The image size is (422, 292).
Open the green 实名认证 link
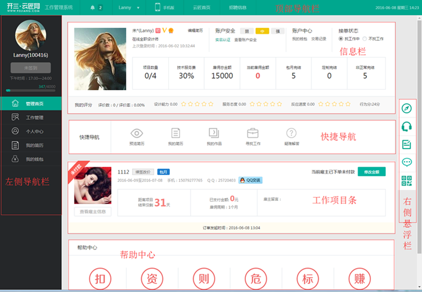222,40
